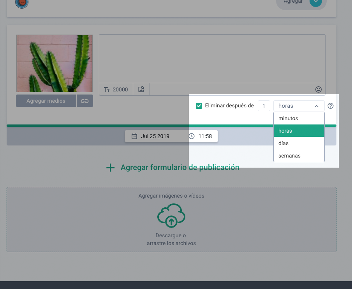The width and height of the screenshot is (352, 289).
Task: Click the image insert icon below the text area
Action: [141, 89]
